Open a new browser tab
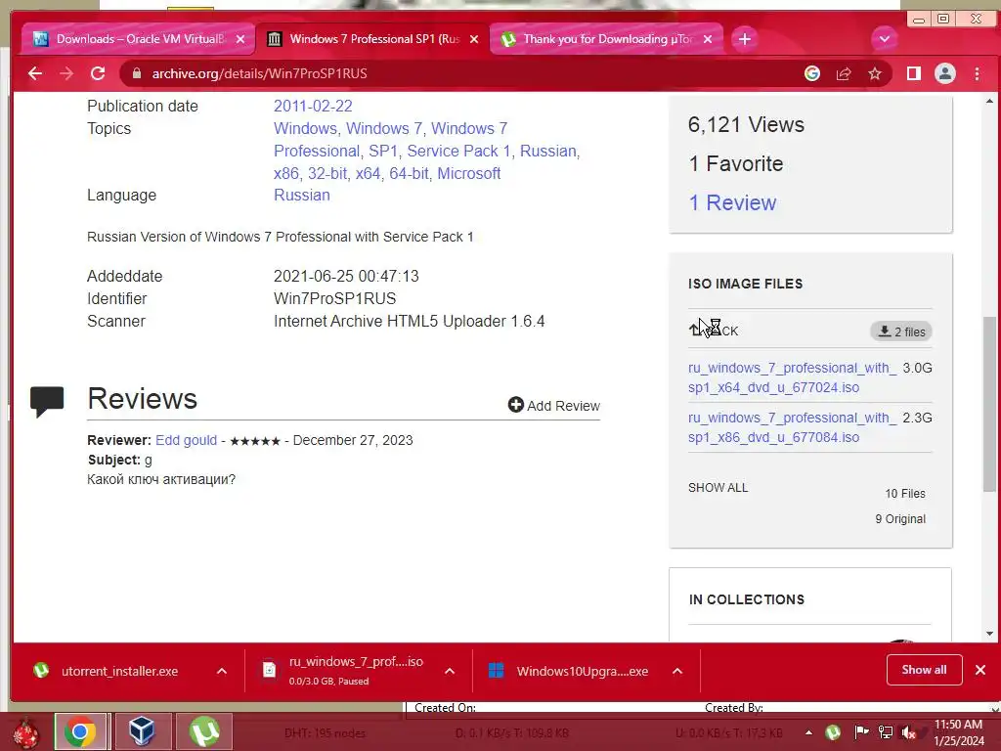 [744, 39]
